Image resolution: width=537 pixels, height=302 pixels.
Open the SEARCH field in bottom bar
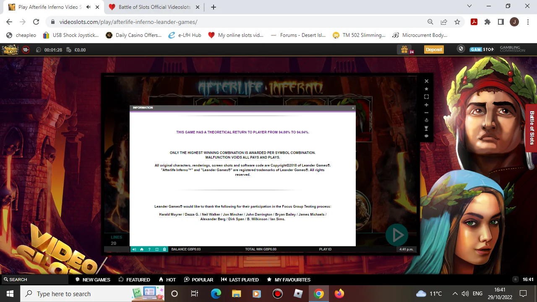34,279
